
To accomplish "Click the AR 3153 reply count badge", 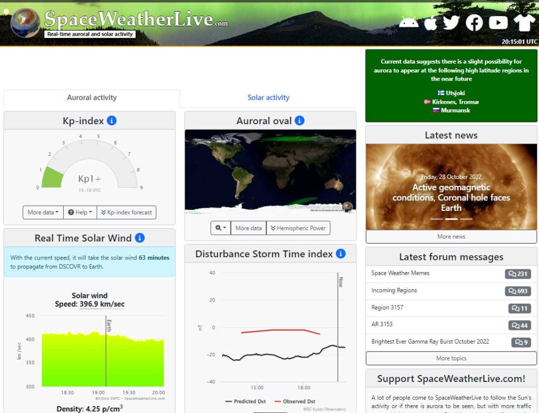I will [x=520, y=325].
